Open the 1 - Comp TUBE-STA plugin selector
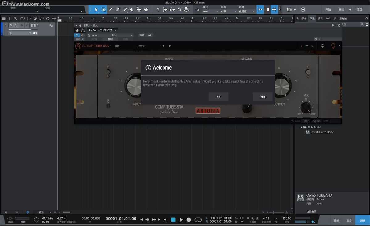Screen dimensions: 370x226 (x=103, y=30)
